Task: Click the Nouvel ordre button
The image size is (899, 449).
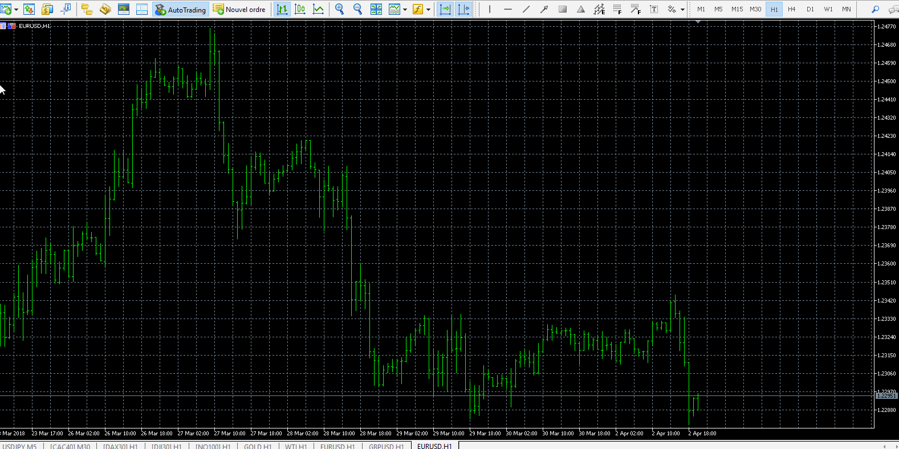Action: point(239,9)
